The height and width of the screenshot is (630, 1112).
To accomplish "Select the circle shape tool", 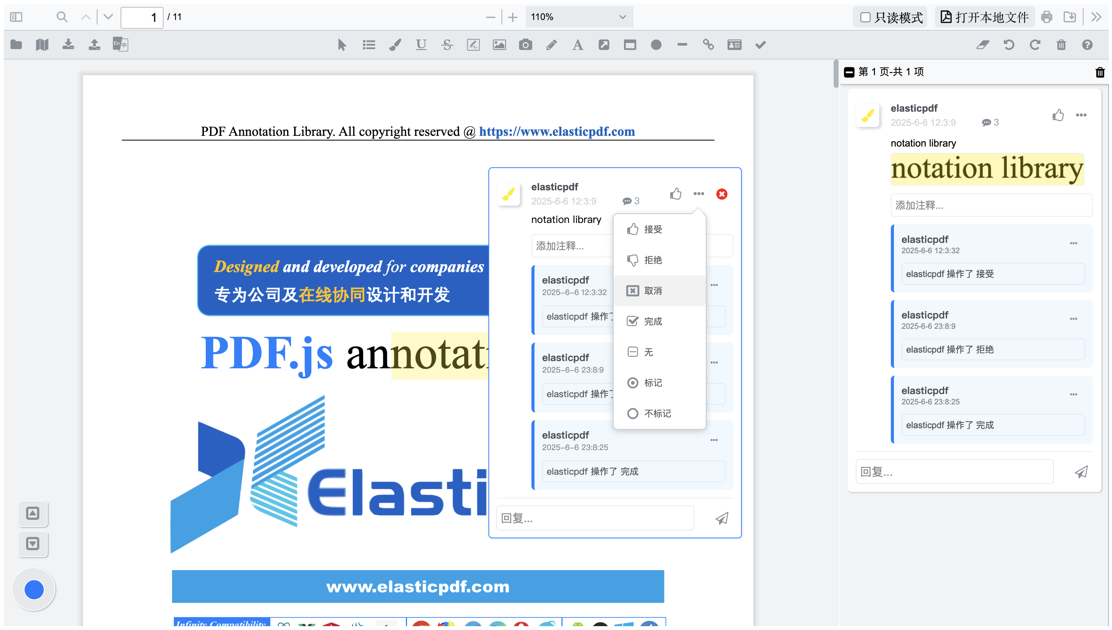I will pyautogui.click(x=655, y=45).
